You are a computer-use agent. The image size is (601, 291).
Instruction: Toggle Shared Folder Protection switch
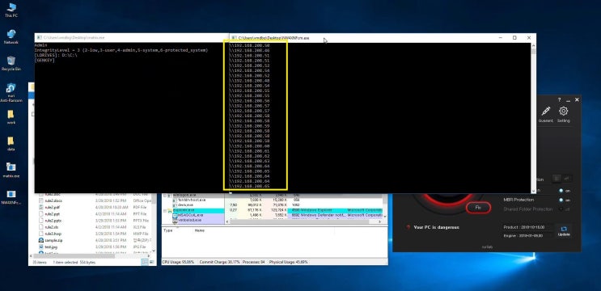(565, 209)
